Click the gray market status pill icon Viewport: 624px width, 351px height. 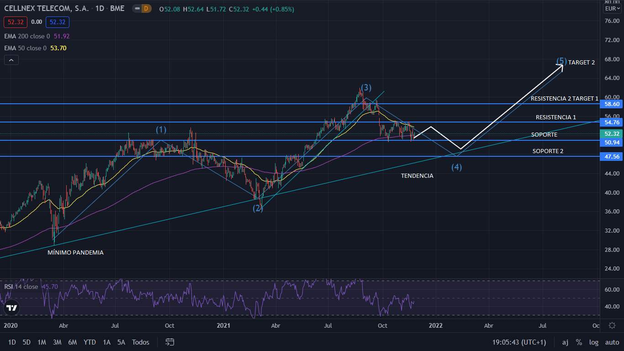[136, 9]
